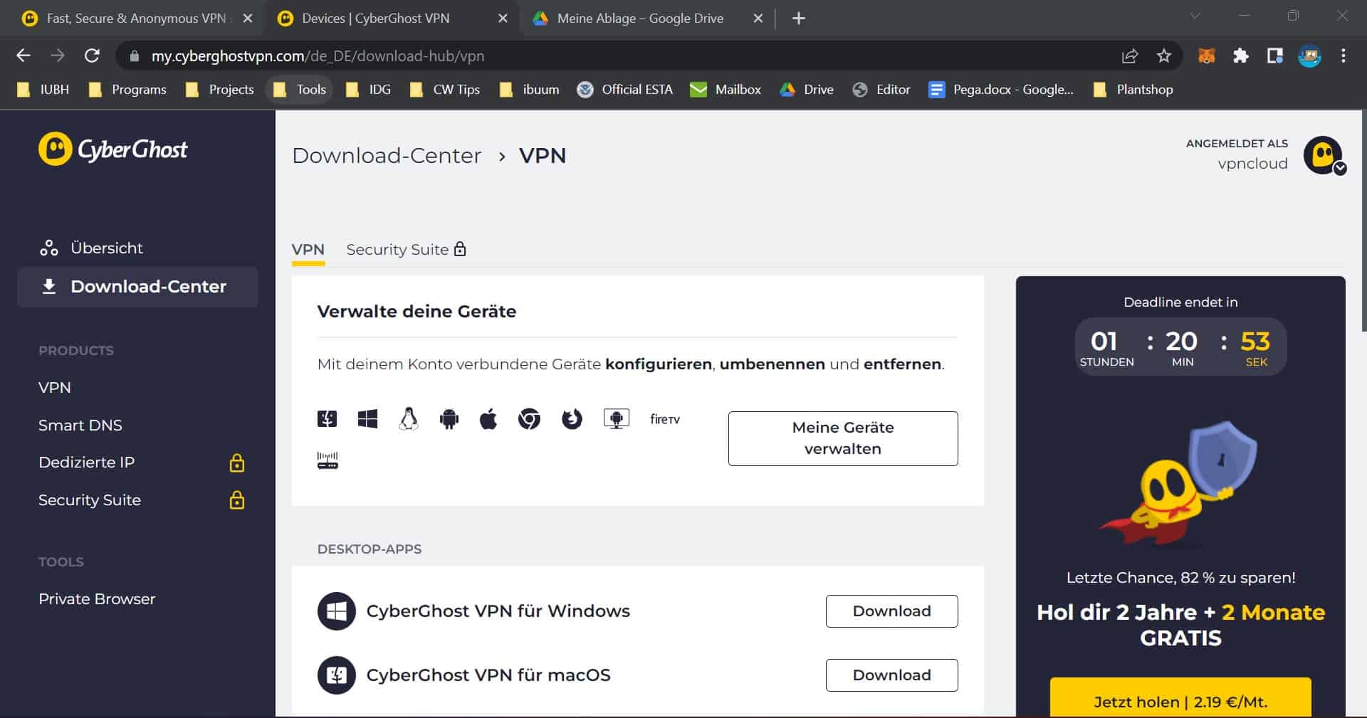
Task: Download CyberGhost VPN für macOS
Action: [891, 675]
